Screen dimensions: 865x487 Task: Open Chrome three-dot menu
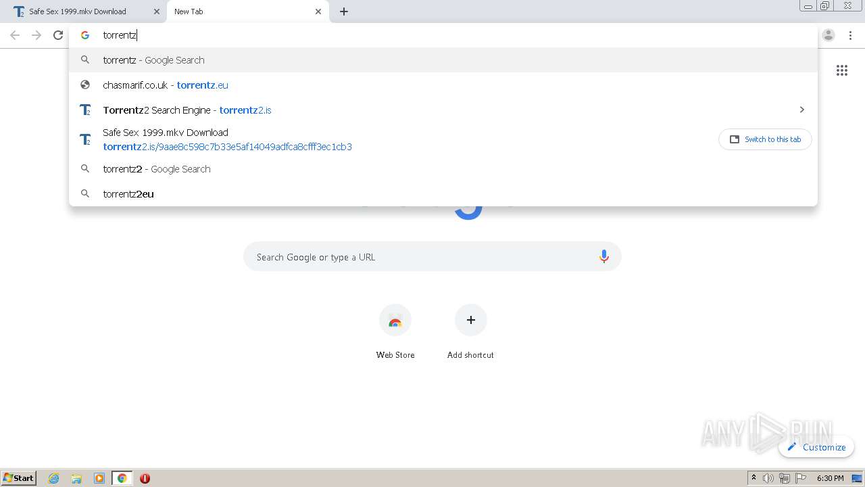click(x=850, y=35)
